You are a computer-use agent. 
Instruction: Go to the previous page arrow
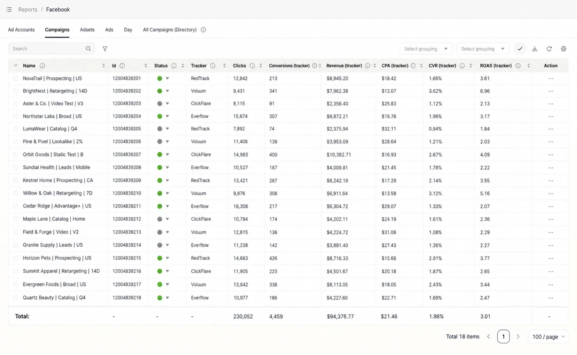489,337
